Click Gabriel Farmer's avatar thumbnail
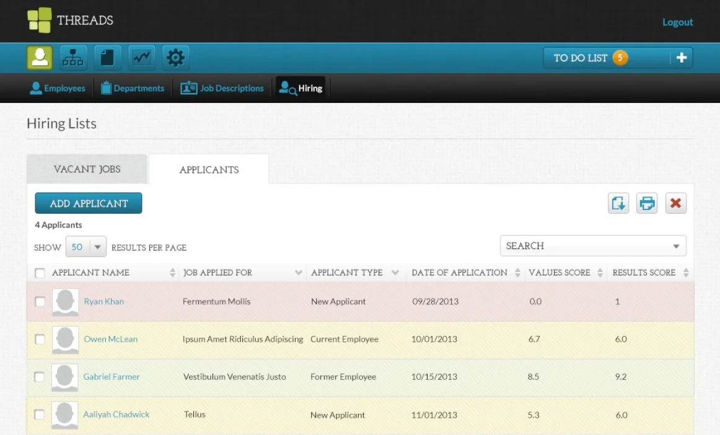 (x=64, y=377)
